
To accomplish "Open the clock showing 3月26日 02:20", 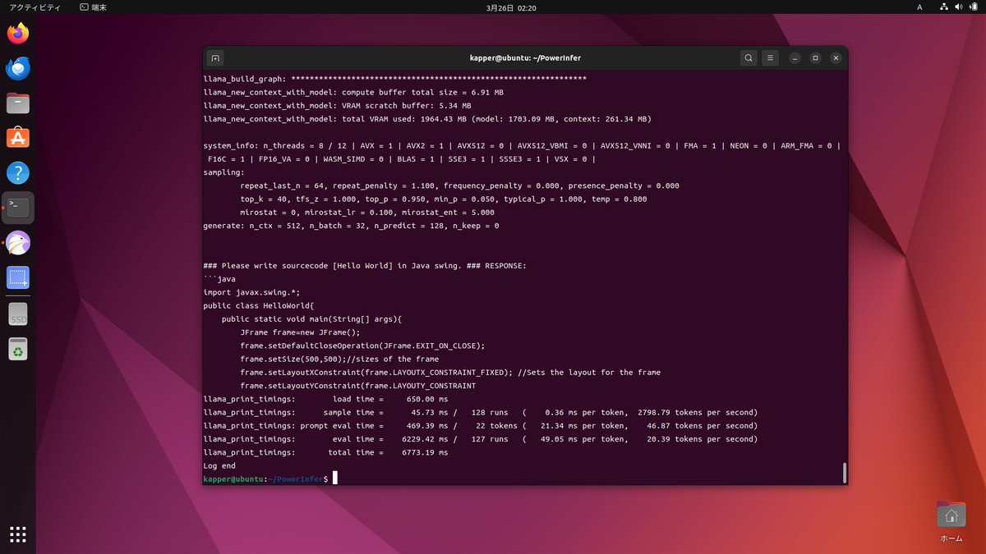I will [x=510, y=7].
